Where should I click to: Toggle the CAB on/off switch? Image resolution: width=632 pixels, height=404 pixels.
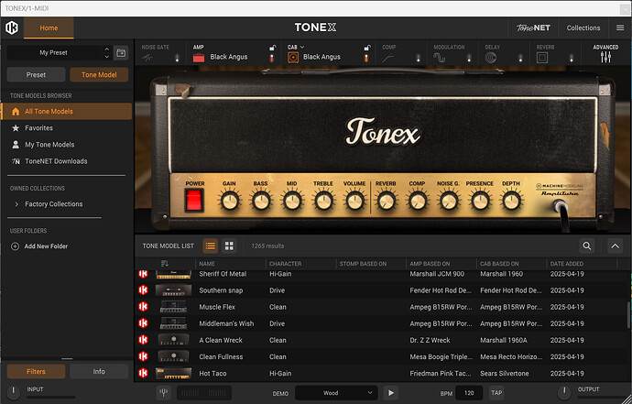(366, 58)
